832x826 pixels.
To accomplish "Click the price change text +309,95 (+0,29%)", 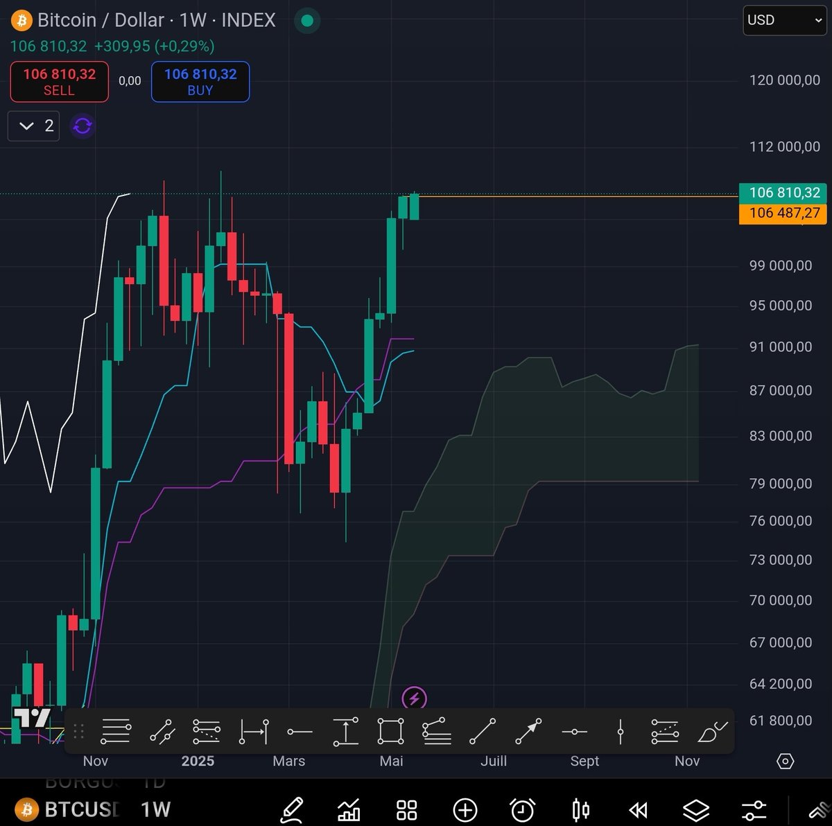I will (x=154, y=46).
